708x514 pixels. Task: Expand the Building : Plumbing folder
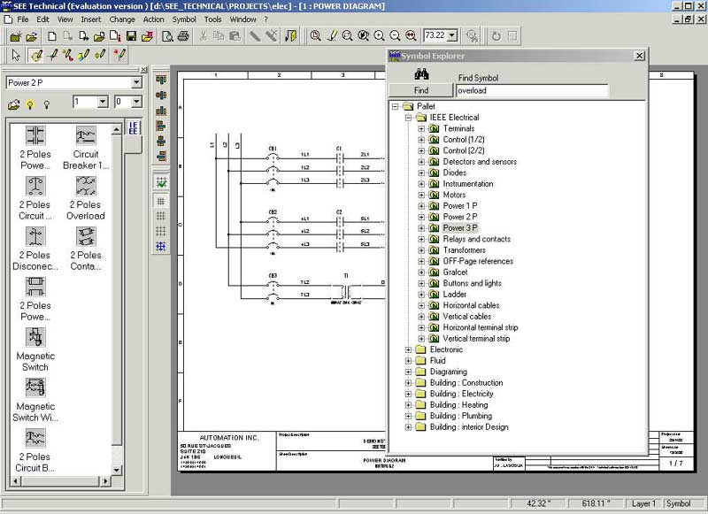408,416
